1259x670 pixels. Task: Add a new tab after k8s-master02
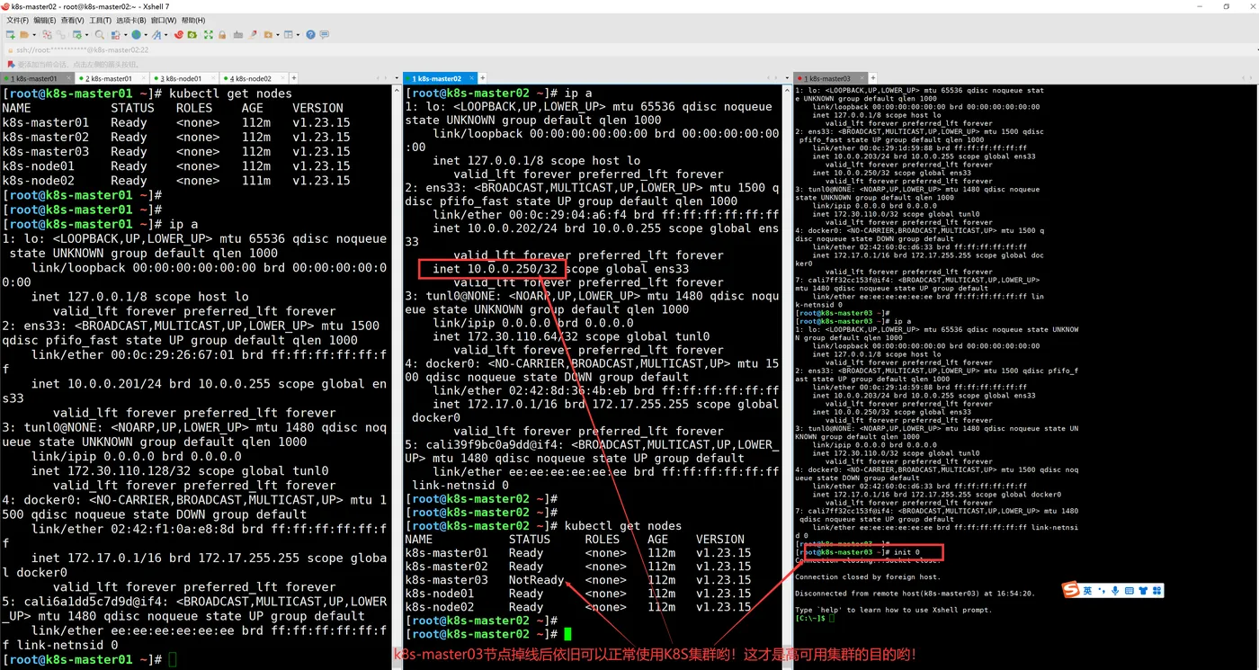[x=483, y=78]
